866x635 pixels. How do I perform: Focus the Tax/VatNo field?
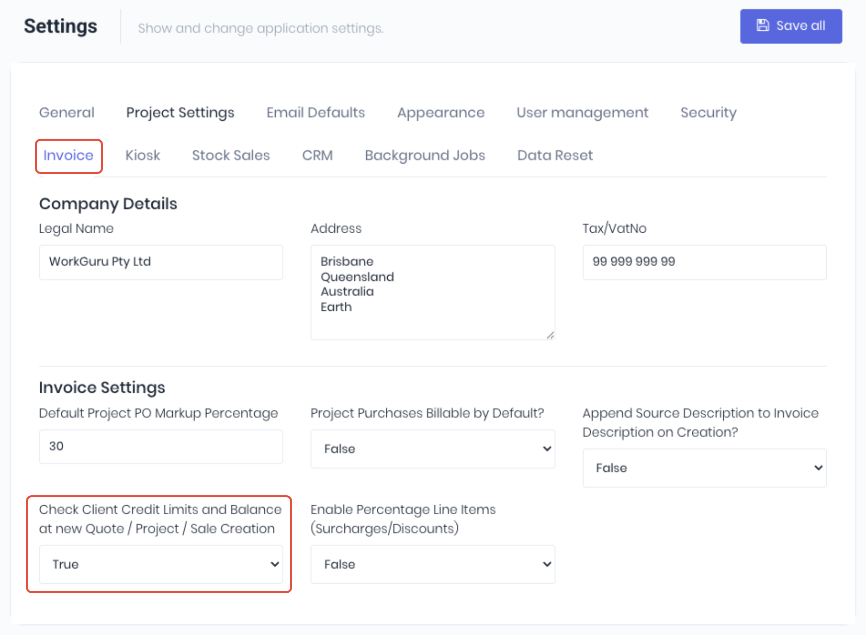coord(704,262)
